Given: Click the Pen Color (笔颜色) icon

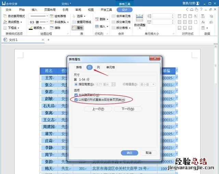Looking at the screenshot, I should click(x=30, y=28).
